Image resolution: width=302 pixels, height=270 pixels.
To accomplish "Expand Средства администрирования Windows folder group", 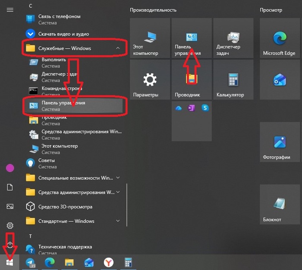I will point(118,192).
